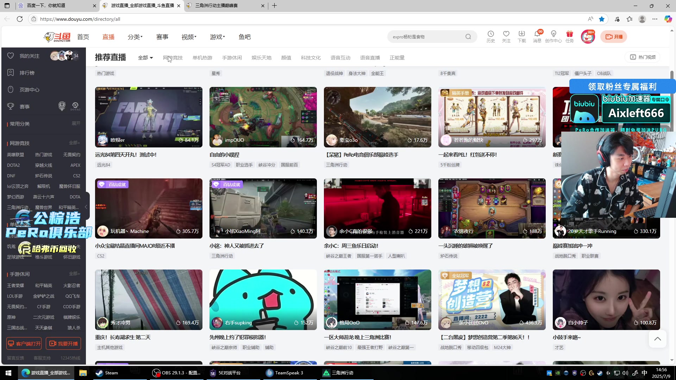Click the user avatar in the header

point(588,37)
